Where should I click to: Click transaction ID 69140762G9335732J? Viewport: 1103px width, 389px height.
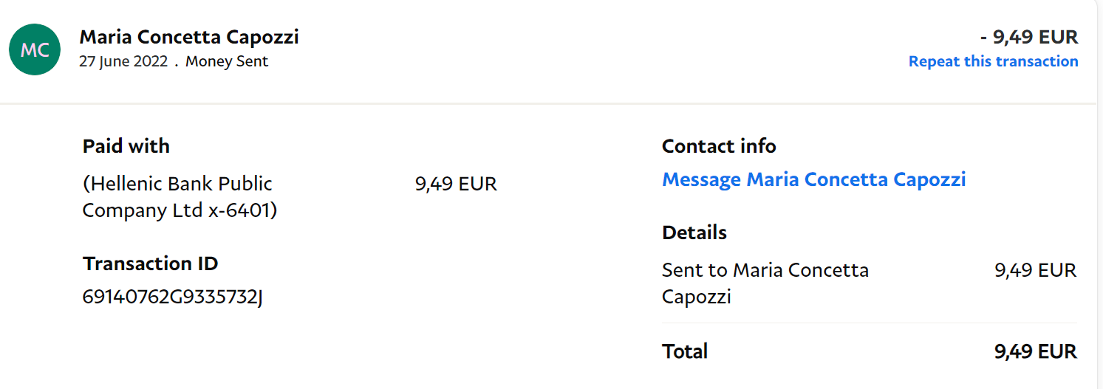point(173,297)
